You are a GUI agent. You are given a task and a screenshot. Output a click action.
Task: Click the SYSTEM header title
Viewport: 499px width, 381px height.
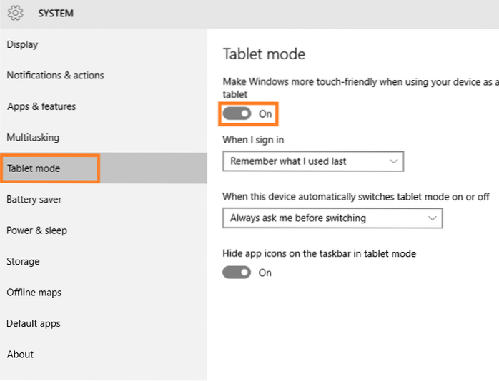point(54,14)
